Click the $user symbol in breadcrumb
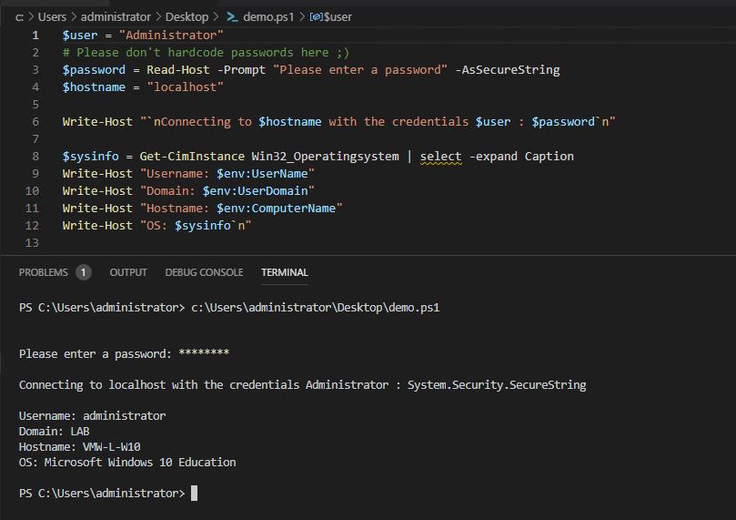Image resolution: width=736 pixels, height=520 pixels. [x=338, y=17]
